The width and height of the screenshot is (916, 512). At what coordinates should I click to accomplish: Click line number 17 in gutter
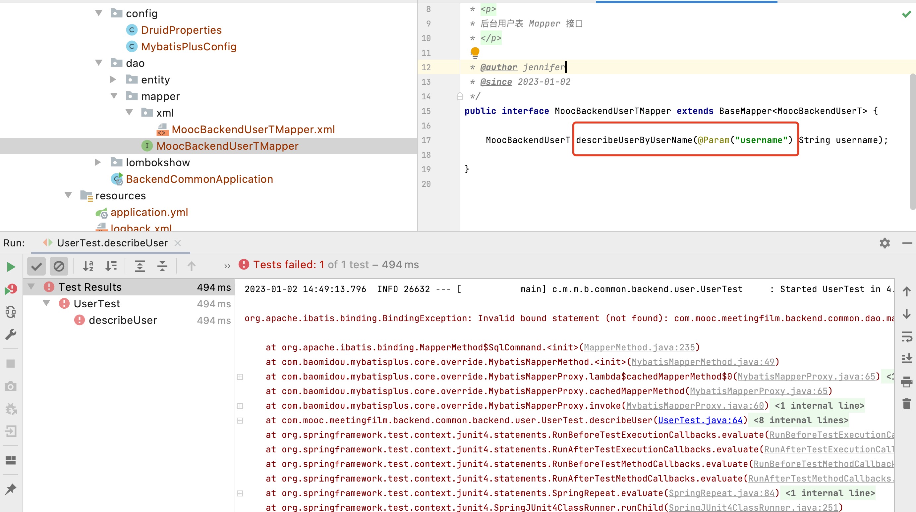[x=426, y=140]
